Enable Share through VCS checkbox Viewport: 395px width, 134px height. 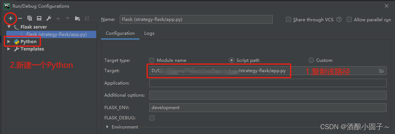[288, 20]
